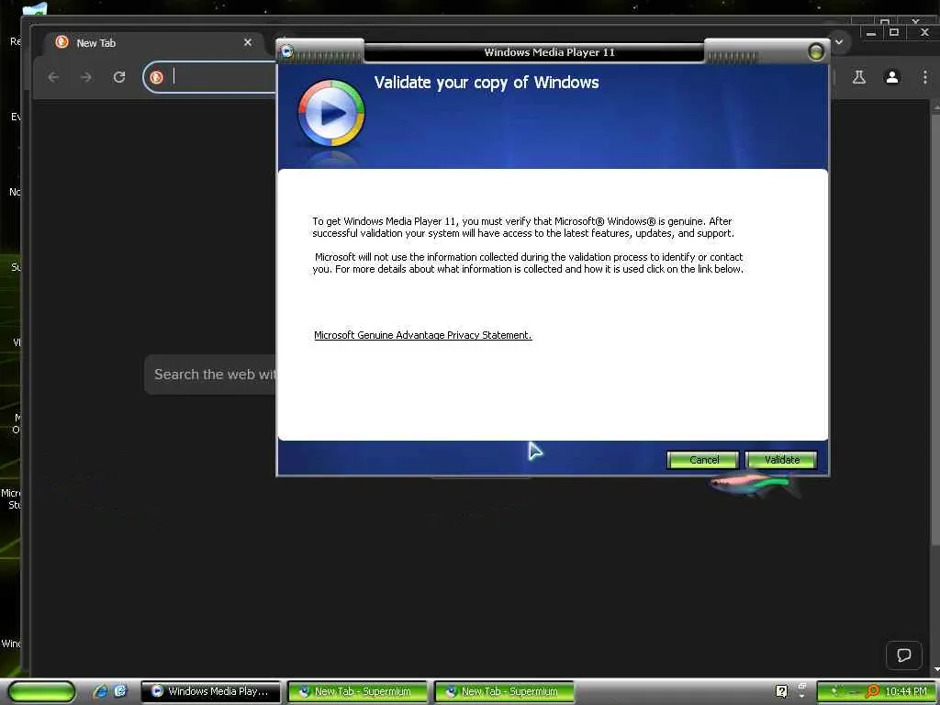Image resolution: width=940 pixels, height=705 pixels.
Task: Open the browser three-dot menu
Action: 925,77
